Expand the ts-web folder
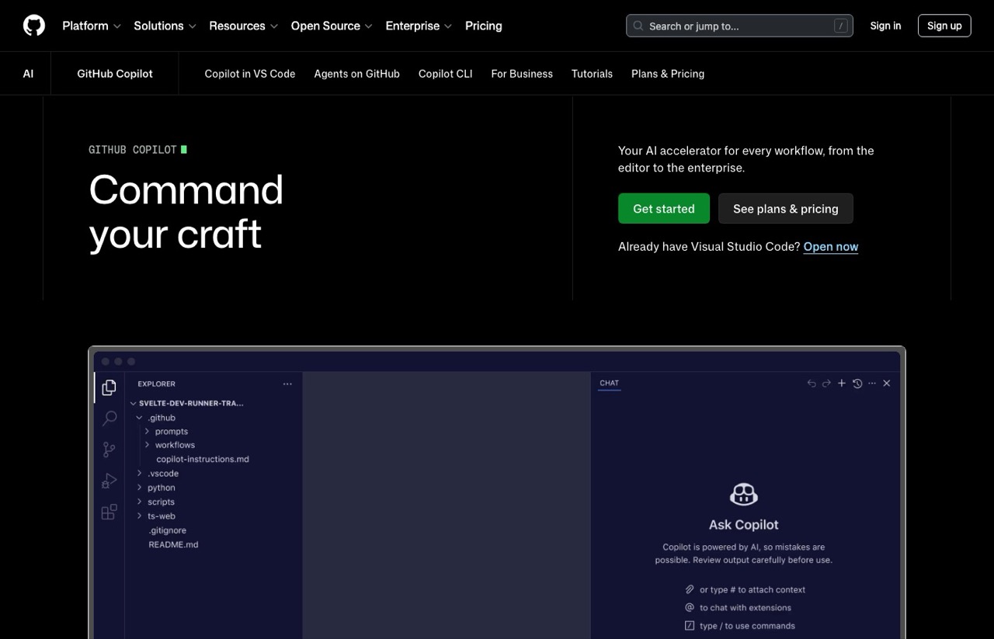994x639 pixels. point(158,516)
